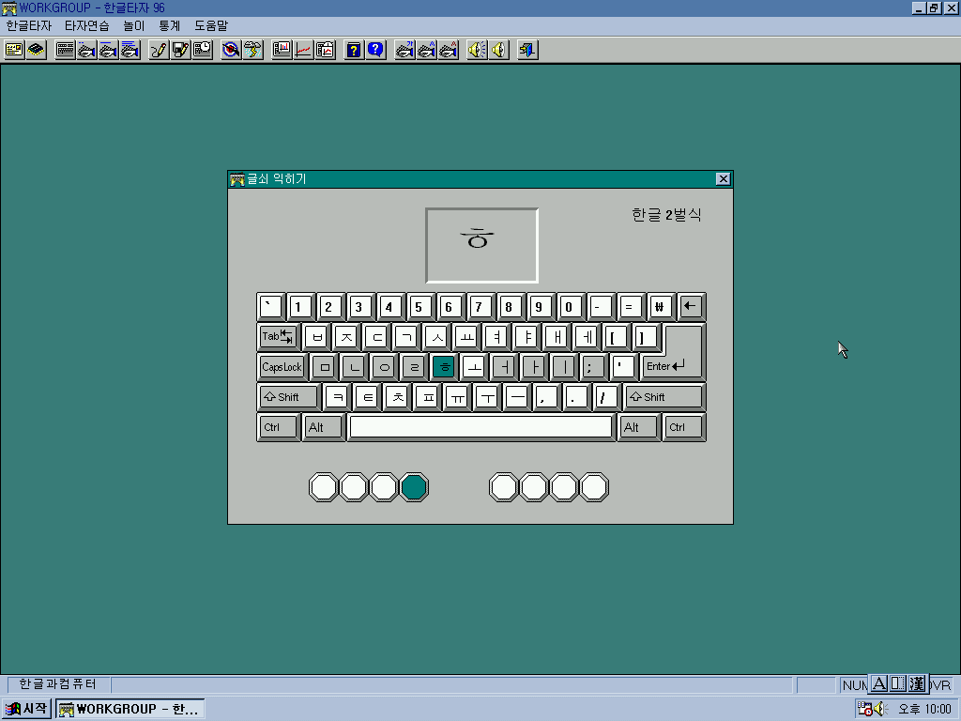Click the ㅎ character display box

click(x=481, y=245)
